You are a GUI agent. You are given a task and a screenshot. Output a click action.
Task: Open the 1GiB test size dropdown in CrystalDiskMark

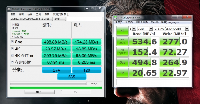tap(145, 29)
